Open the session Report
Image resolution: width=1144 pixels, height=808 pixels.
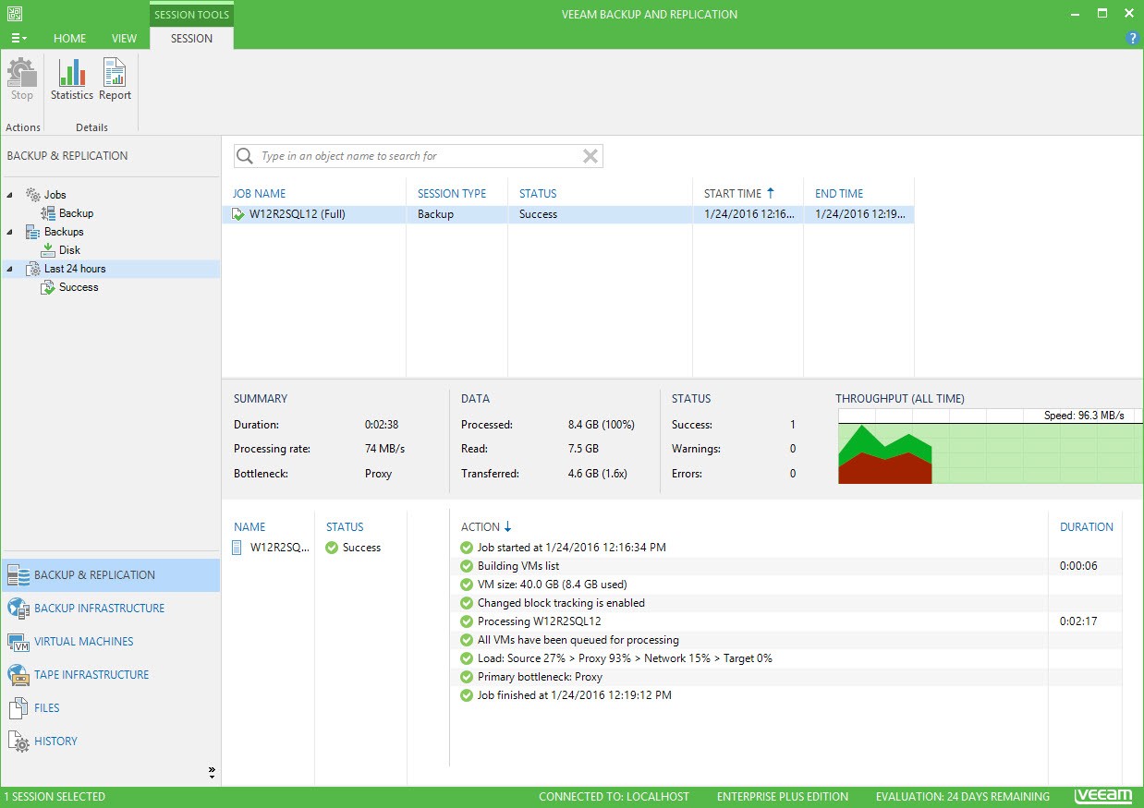point(115,79)
